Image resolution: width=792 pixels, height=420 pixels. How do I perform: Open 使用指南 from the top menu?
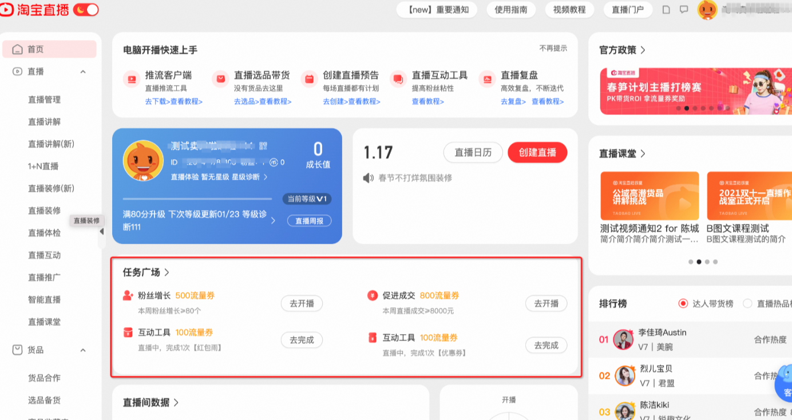510,9
